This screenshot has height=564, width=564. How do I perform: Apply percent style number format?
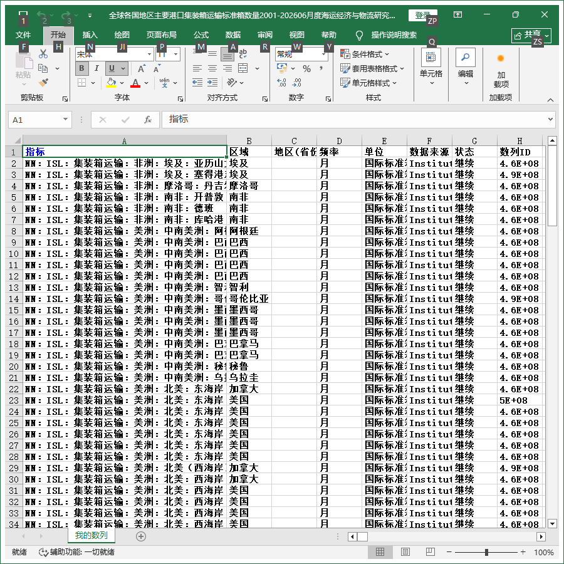306,68
